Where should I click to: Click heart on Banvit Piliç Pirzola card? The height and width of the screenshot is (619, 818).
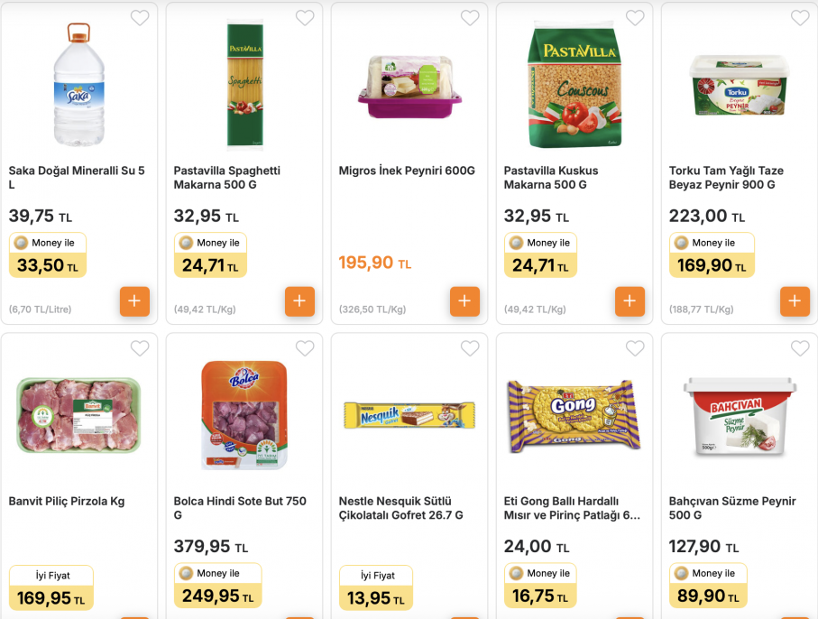[x=140, y=348]
